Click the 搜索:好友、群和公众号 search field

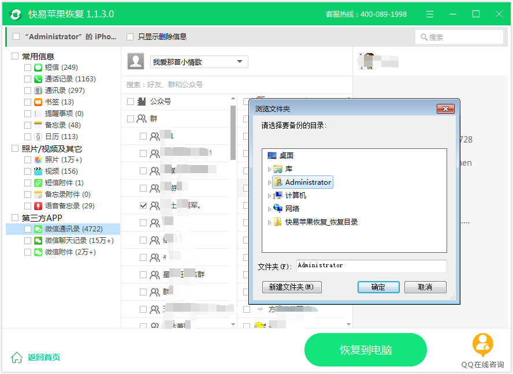coord(236,85)
